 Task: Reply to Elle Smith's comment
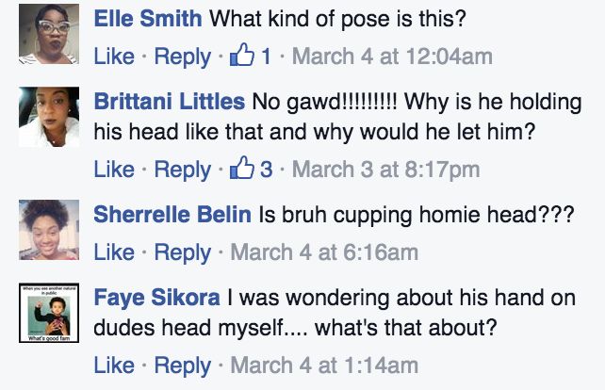tap(182, 57)
